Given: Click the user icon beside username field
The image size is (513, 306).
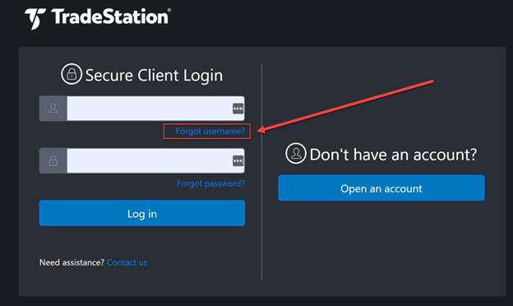Looking at the screenshot, I should click(x=53, y=109).
